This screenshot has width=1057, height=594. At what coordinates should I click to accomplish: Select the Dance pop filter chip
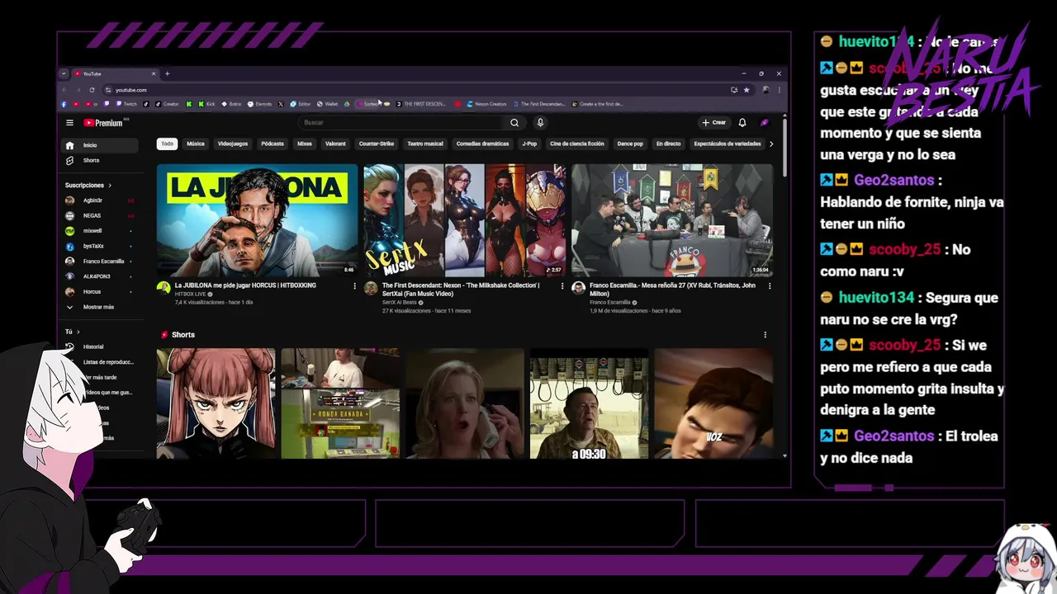[630, 144]
